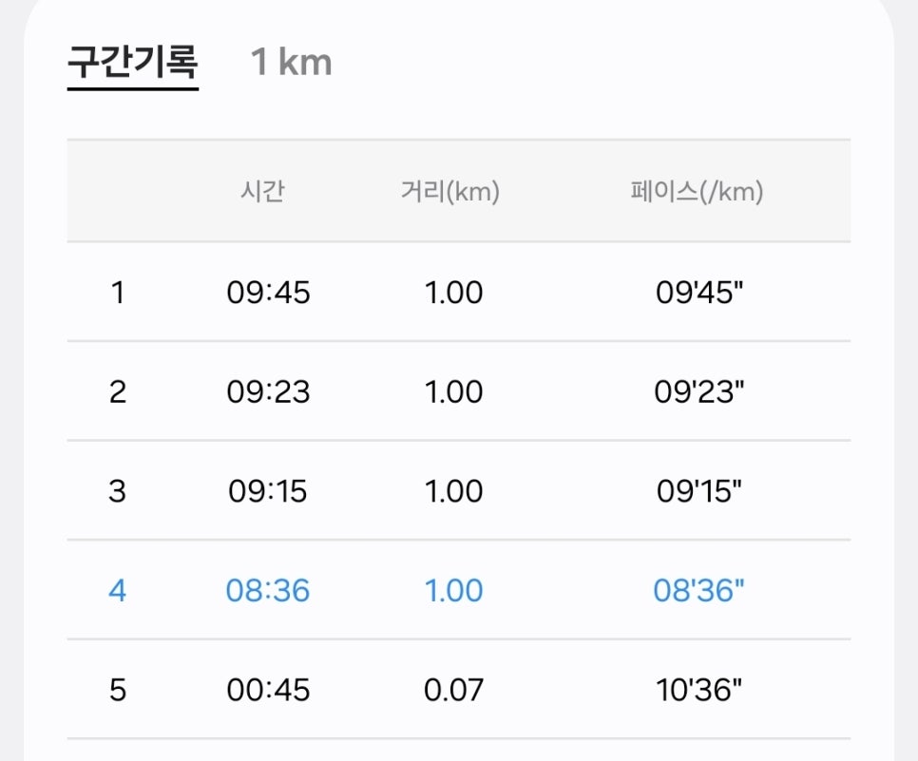Click the blue 08:36 time value
The height and width of the screenshot is (761, 918).
point(268,590)
